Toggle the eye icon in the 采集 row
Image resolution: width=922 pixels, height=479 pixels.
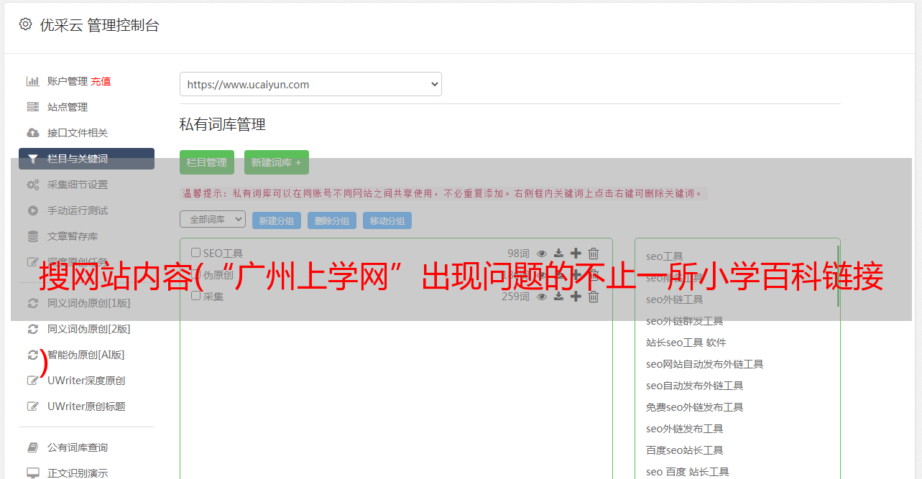542,296
